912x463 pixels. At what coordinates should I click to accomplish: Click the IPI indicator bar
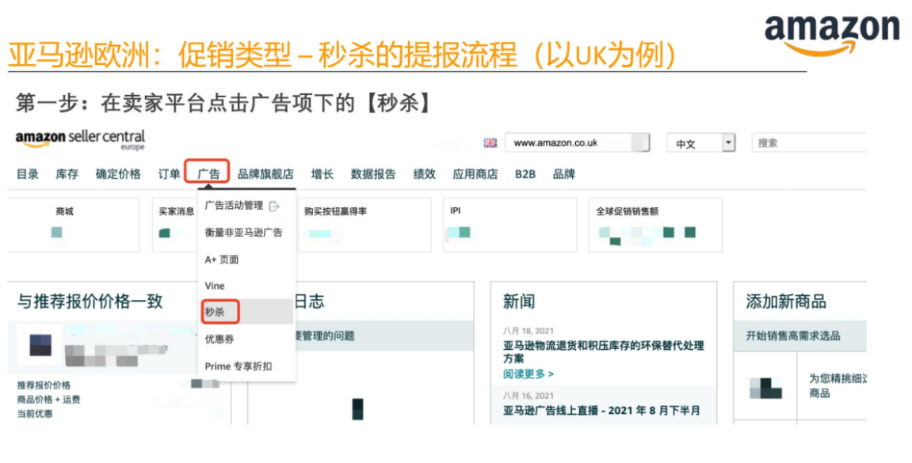(x=458, y=234)
